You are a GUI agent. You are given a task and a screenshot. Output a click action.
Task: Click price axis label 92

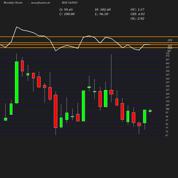pyautogui.click(x=167, y=116)
